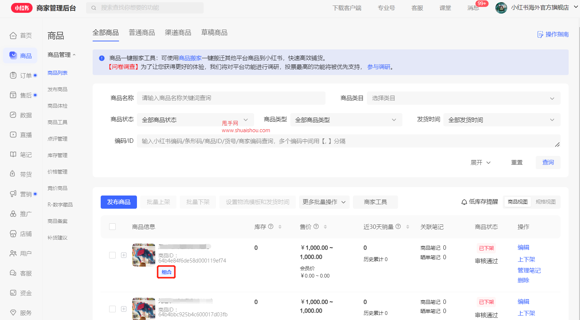Image resolution: width=580 pixels, height=320 pixels.
Task: Expand more filters with 展开
Action: 480,163
